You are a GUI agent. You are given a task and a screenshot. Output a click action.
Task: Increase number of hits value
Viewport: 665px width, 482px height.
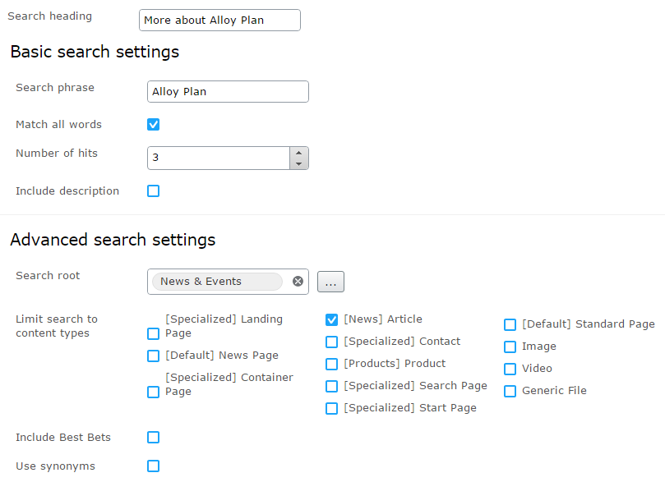299,152
